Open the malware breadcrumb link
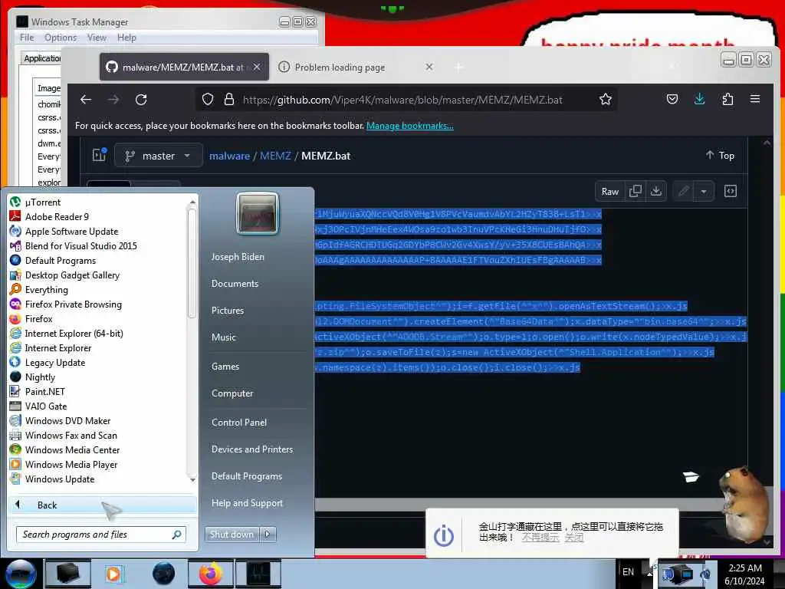Viewport: 785px width, 589px height. coord(229,156)
